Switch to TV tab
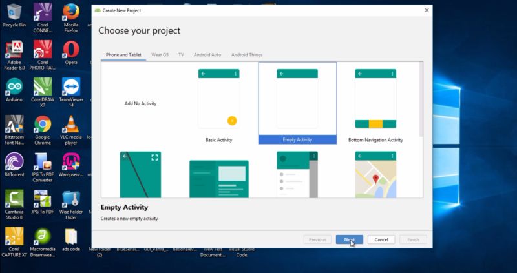The width and height of the screenshot is (517, 273). click(181, 55)
